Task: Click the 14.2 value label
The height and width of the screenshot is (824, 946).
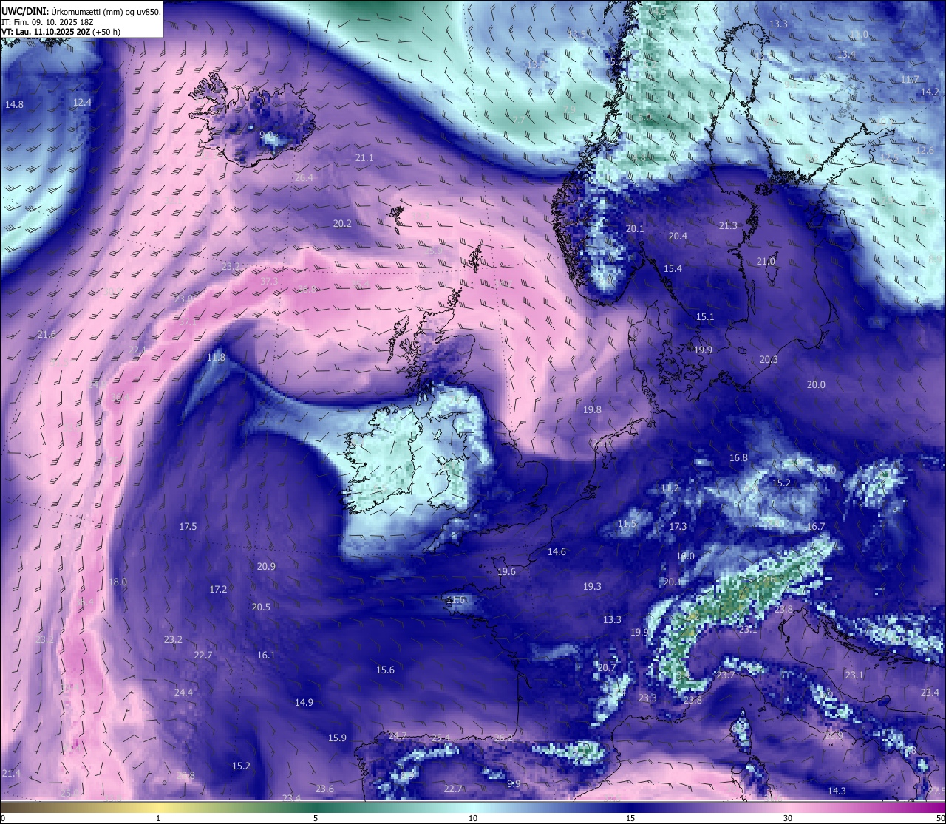Action: coord(930,92)
